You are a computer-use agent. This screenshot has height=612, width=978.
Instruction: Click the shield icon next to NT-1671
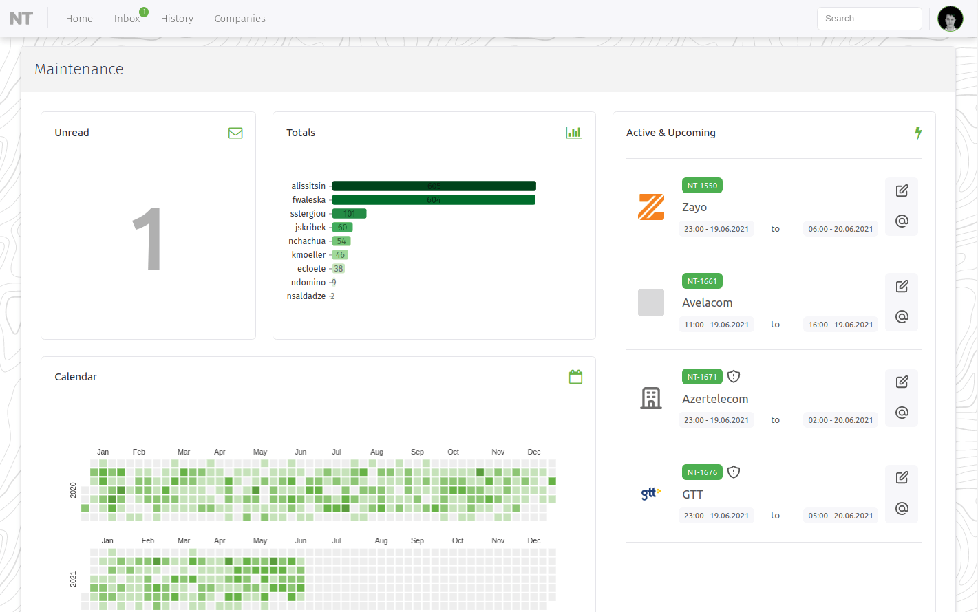pyautogui.click(x=734, y=377)
